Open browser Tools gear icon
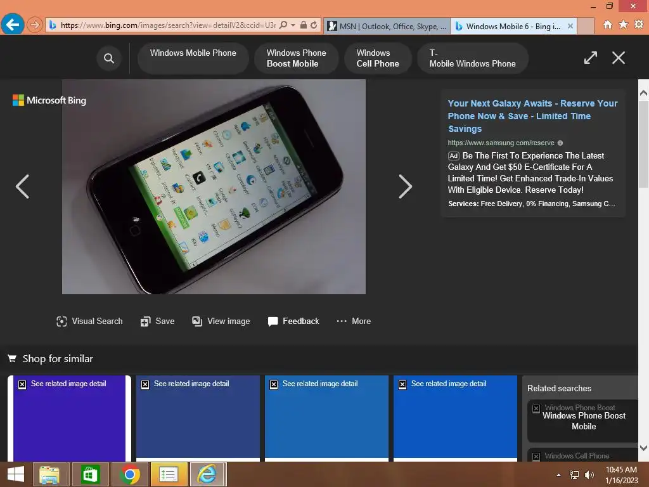Viewport: 649px width, 487px height. [x=639, y=25]
